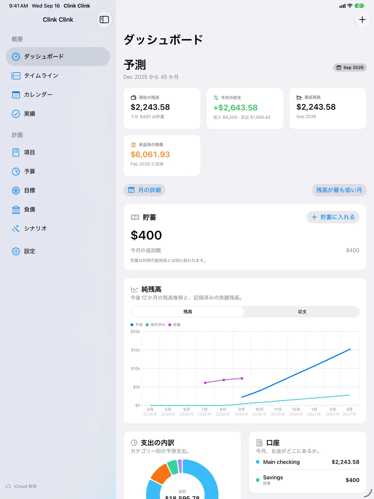This screenshot has width=374, height=499.
Task: Select the Main checking account row
Action: [x=307, y=462]
